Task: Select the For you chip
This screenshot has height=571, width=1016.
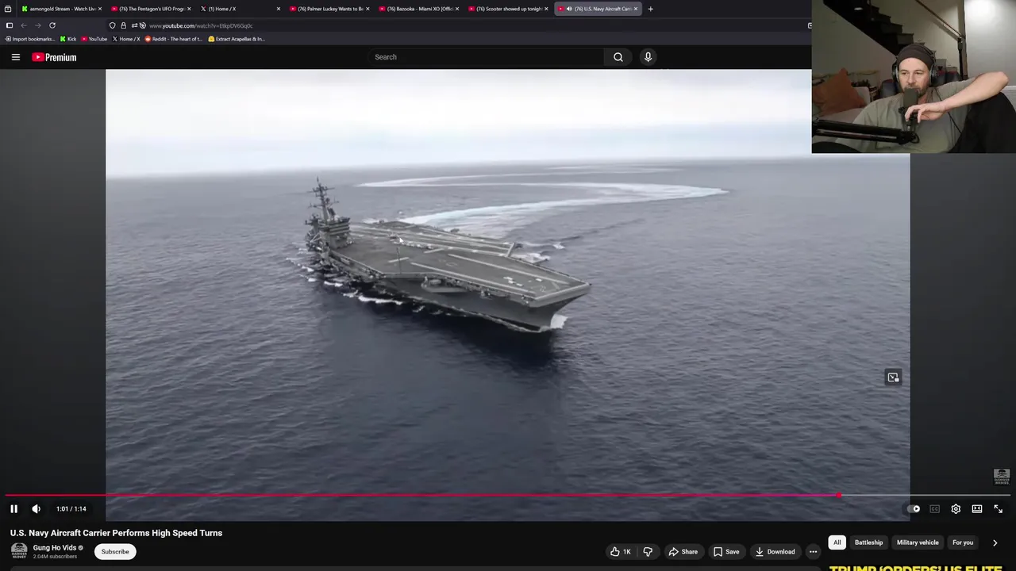Action: [x=963, y=542]
